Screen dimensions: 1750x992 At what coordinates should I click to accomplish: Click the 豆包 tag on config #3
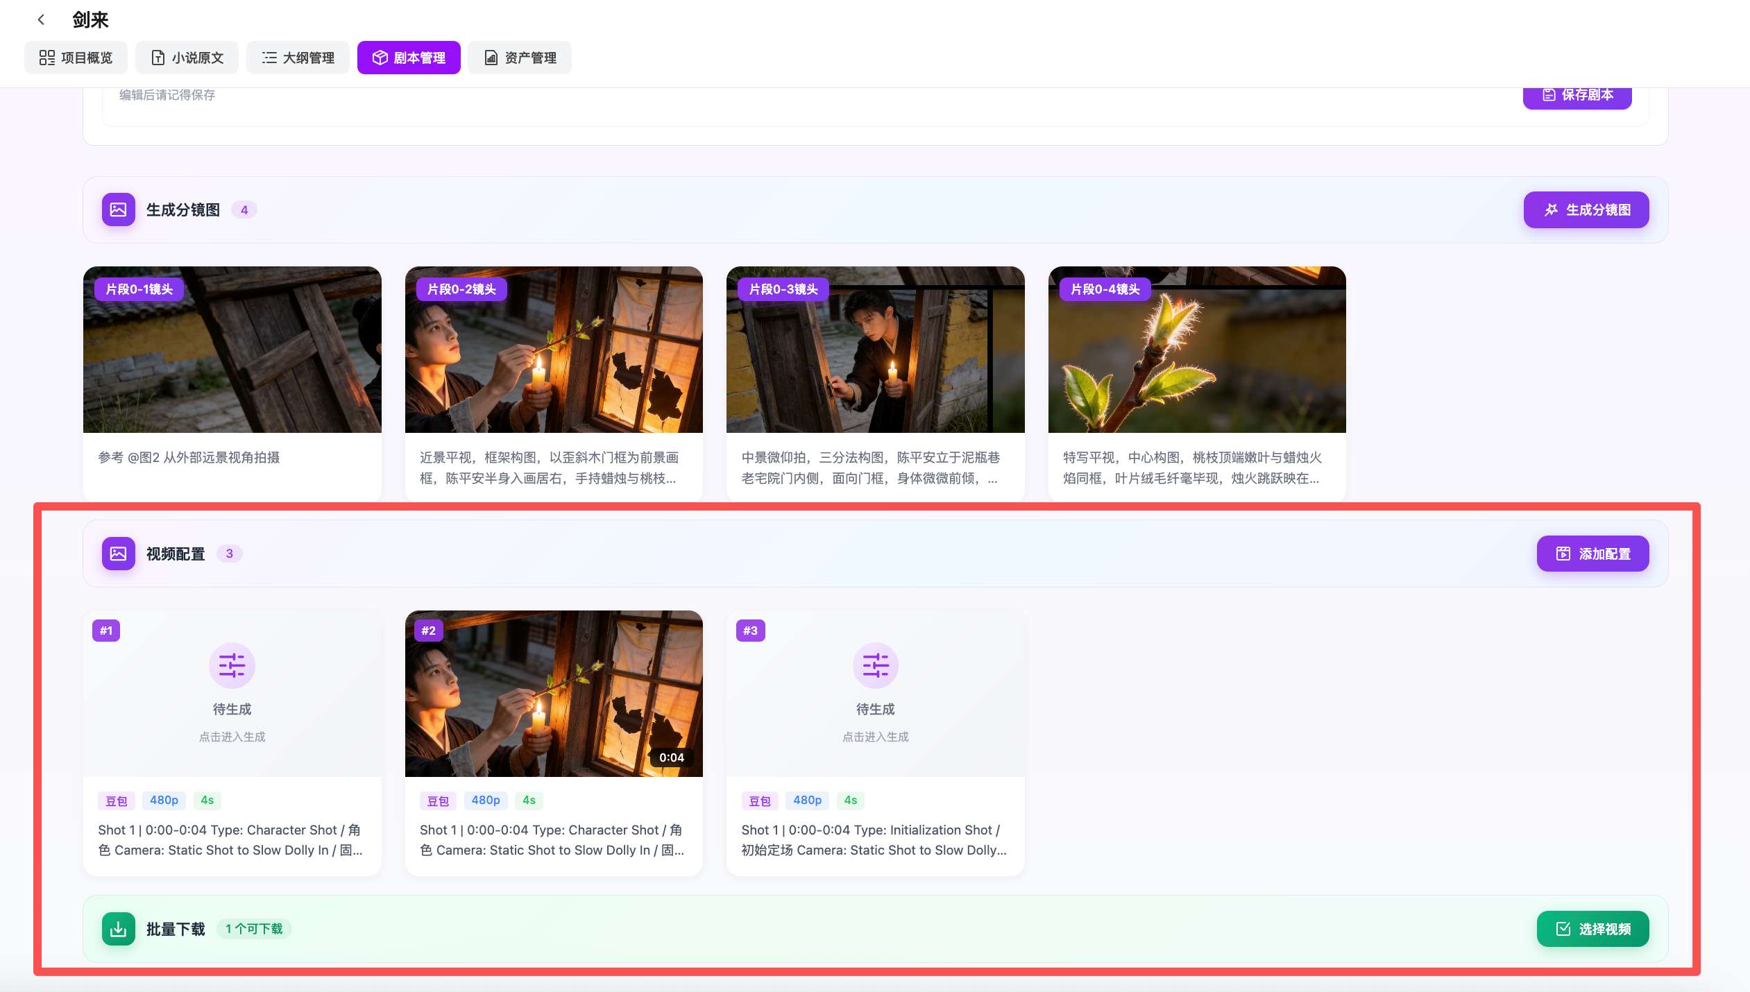point(760,801)
